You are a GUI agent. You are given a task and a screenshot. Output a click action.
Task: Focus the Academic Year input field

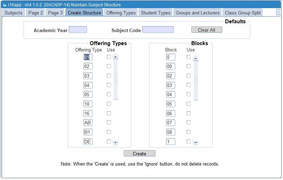[x=78, y=30]
